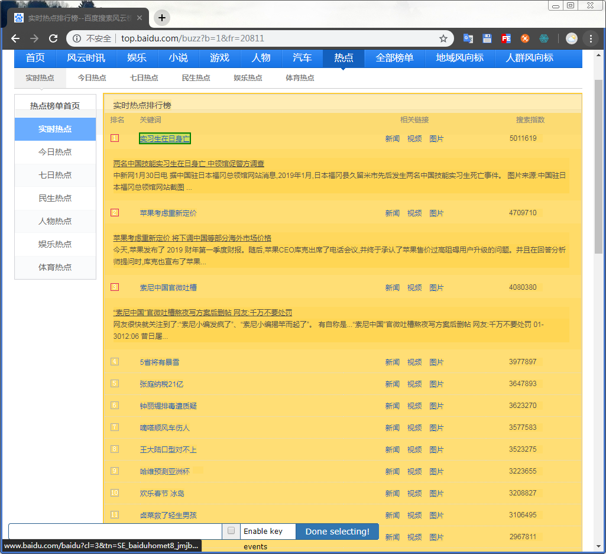Image resolution: width=606 pixels, height=554 pixels.
Task: Click the Baidu favicon on the tab
Action: [x=19, y=18]
